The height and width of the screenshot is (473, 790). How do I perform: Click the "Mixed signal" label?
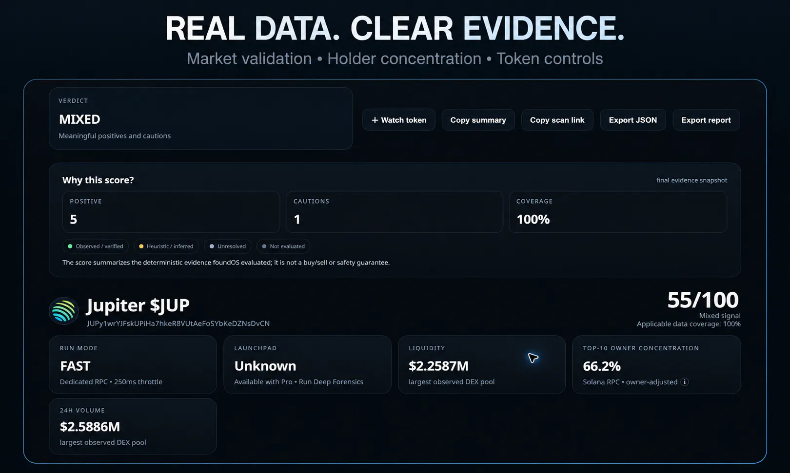coord(720,316)
